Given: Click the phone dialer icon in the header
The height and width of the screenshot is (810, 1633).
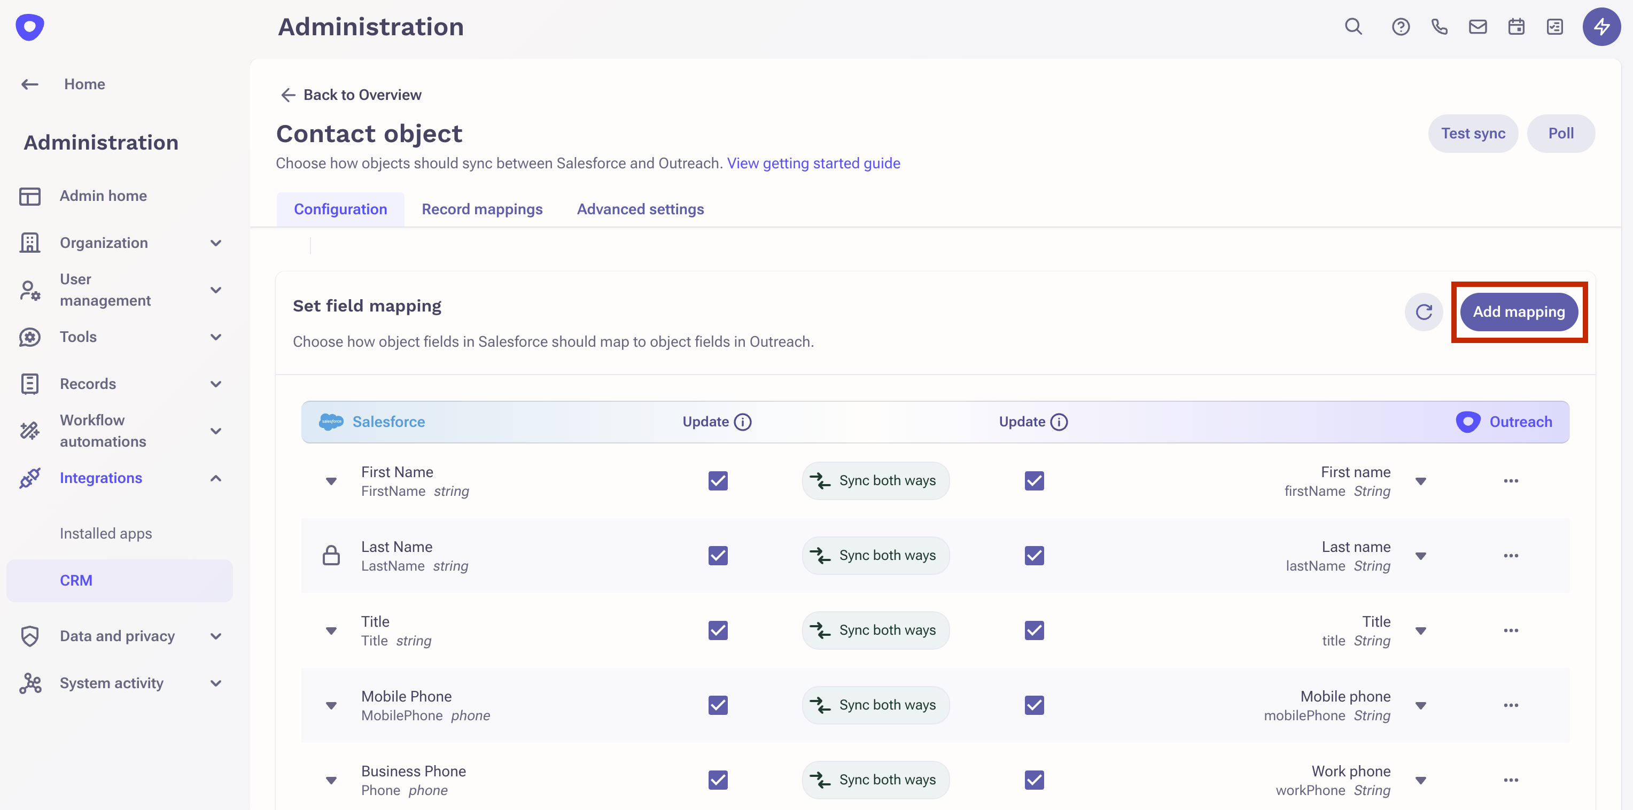Looking at the screenshot, I should pos(1439,27).
